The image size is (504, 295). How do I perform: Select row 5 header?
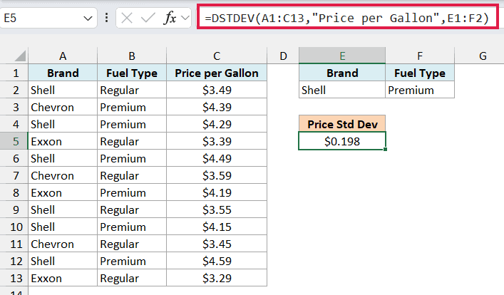pyautogui.click(x=14, y=141)
